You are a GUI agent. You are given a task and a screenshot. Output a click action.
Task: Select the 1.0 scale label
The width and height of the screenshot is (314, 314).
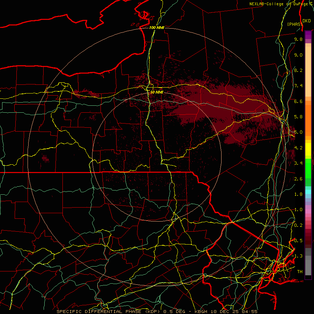pos(298,210)
